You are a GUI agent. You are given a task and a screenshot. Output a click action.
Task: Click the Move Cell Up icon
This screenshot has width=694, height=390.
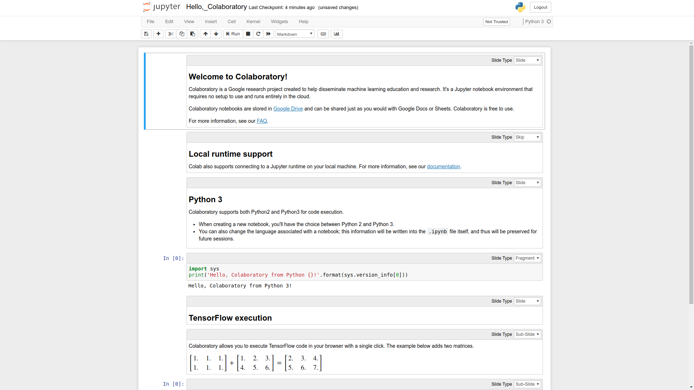(x=205, y=34)
